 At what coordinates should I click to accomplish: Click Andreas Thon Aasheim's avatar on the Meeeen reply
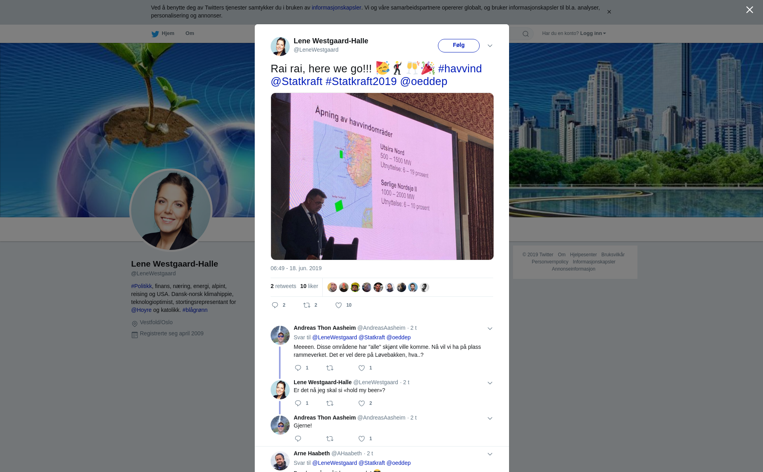pyautogui.click(x=280, y=335)
